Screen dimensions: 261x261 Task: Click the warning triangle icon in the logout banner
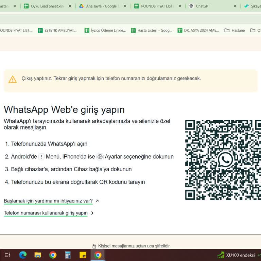13,79
